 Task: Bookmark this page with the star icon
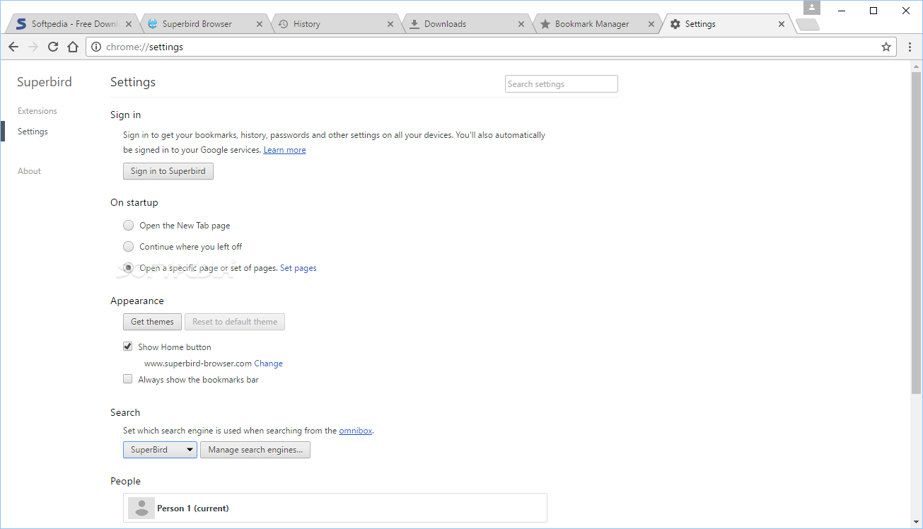click(x=886, y=47)
